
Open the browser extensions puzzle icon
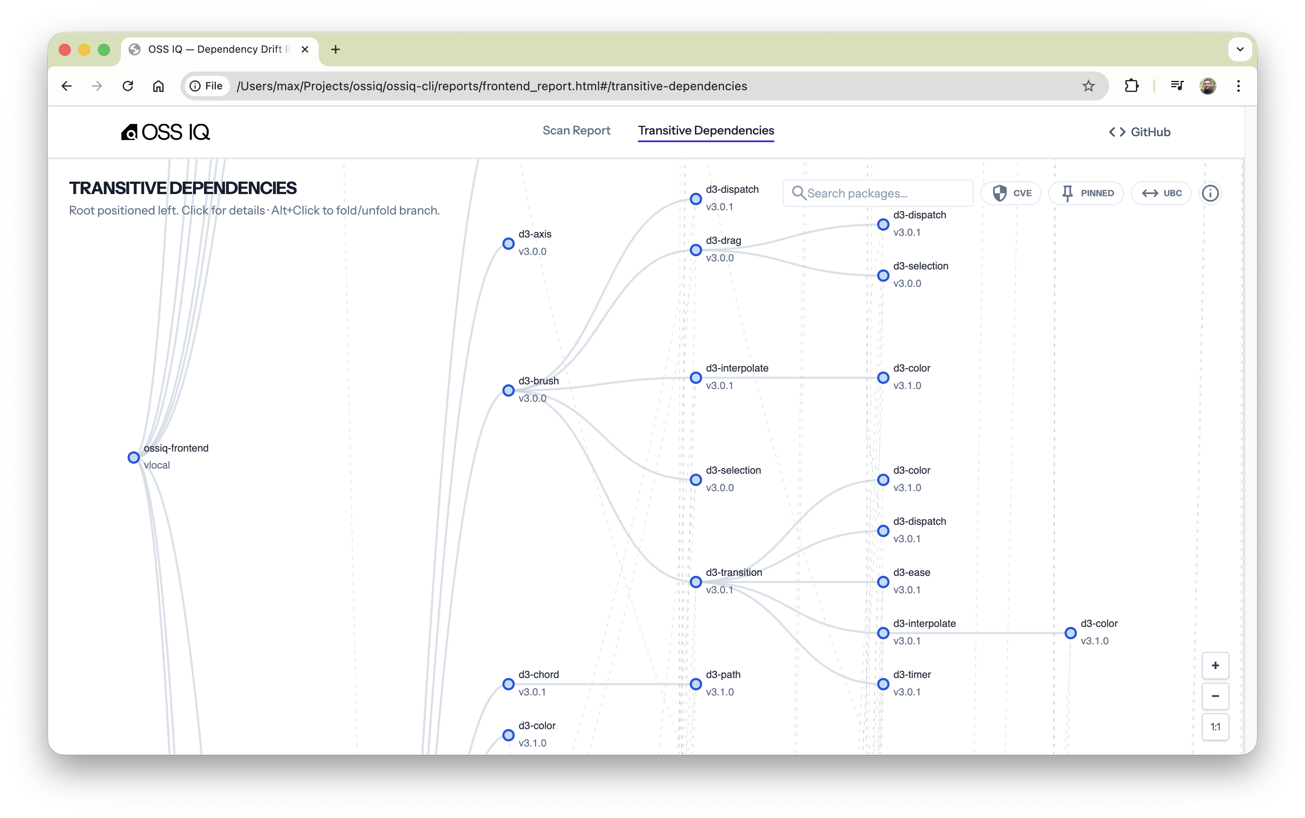(1131, 86)
